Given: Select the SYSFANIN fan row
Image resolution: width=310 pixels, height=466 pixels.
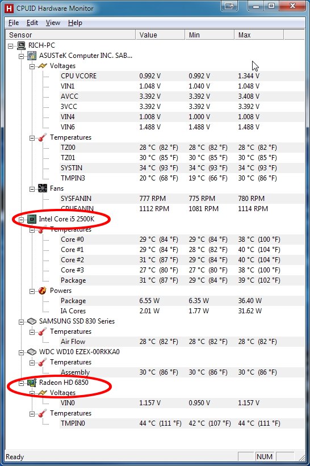Looking at the screenshot, I should pyautogui.click(x=182, y=199).
